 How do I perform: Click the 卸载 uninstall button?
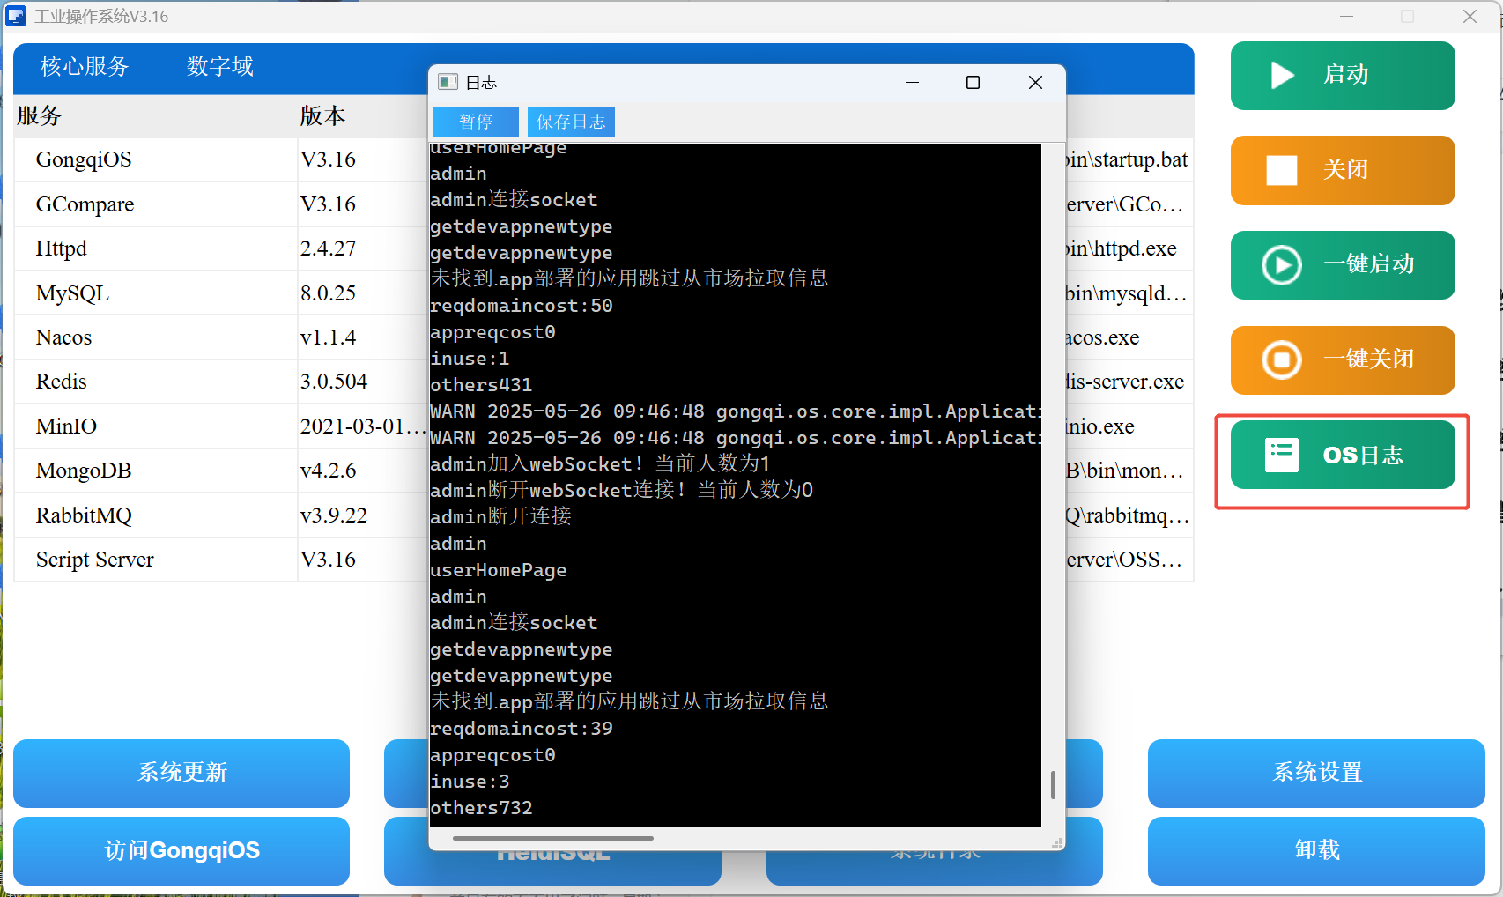1316,850
